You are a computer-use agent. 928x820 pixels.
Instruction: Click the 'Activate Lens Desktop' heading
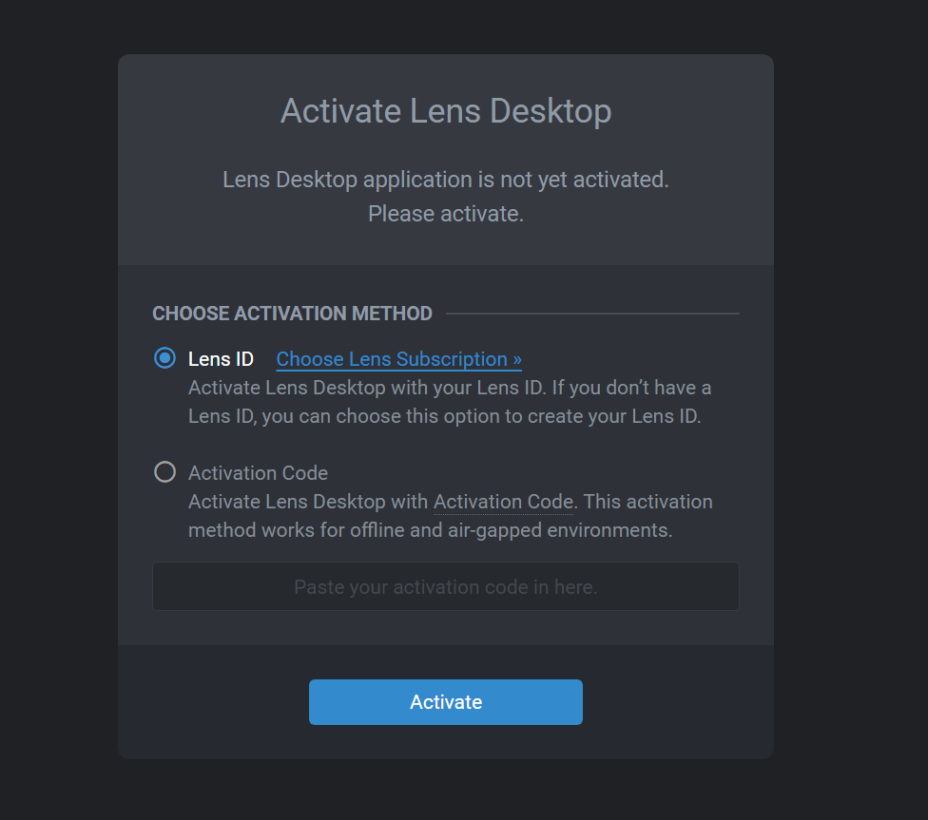point(446,111)
